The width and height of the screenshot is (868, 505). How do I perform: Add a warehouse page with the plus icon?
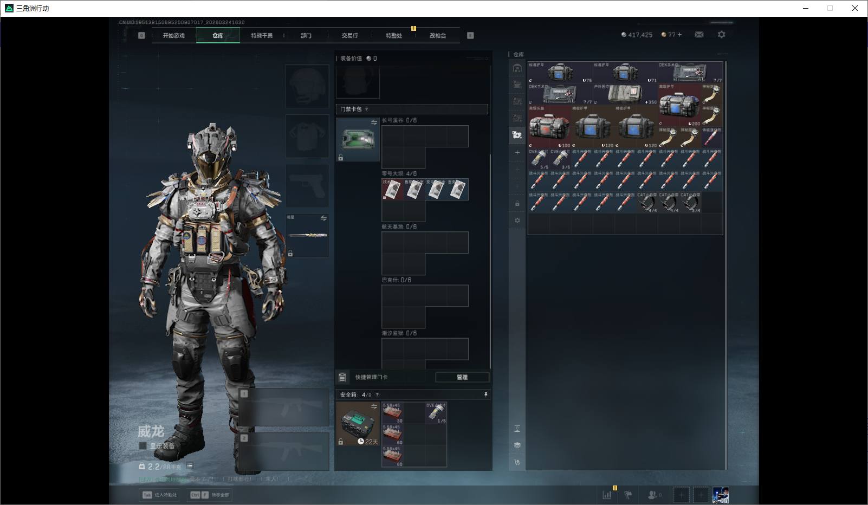click(517, 153)
